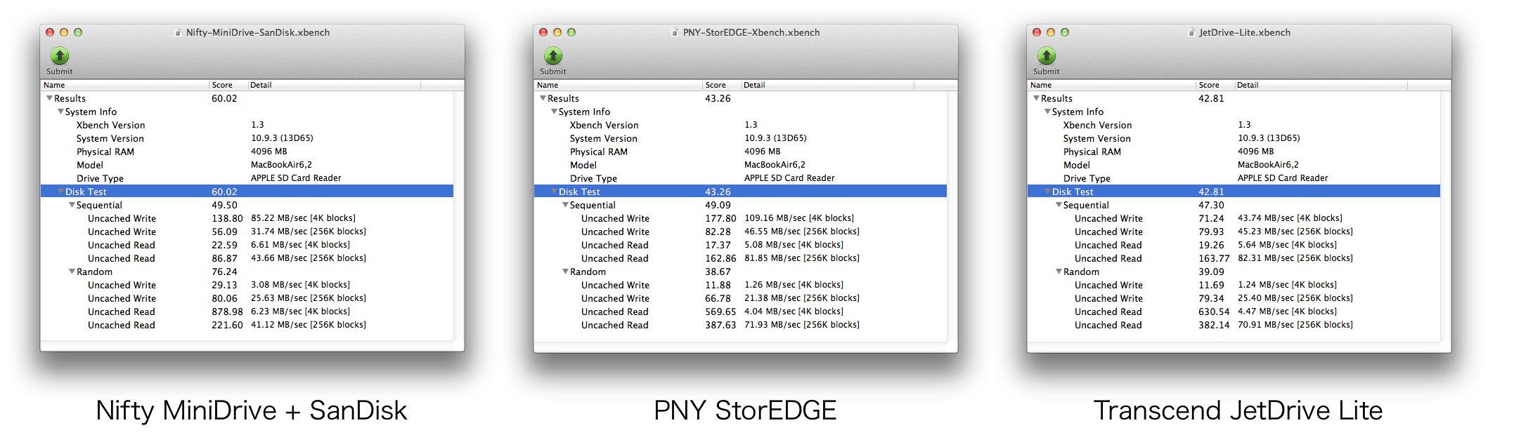Click 81.85 MB/sec [256K blocks] in PNY window
This screenshot has width=1514, height=435.
[802, 258]
